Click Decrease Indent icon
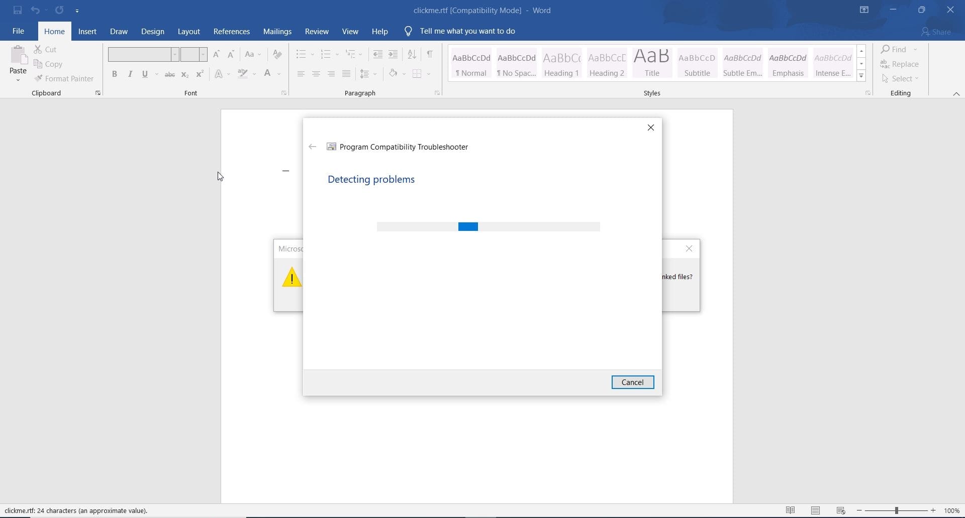Image resolution: width=965 pixels, height=518 pixels. tap(378, 54)
